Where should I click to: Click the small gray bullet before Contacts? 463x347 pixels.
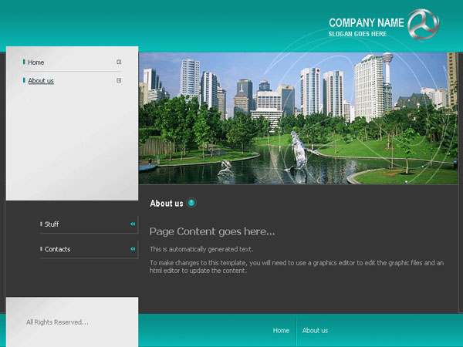point(41,249)
